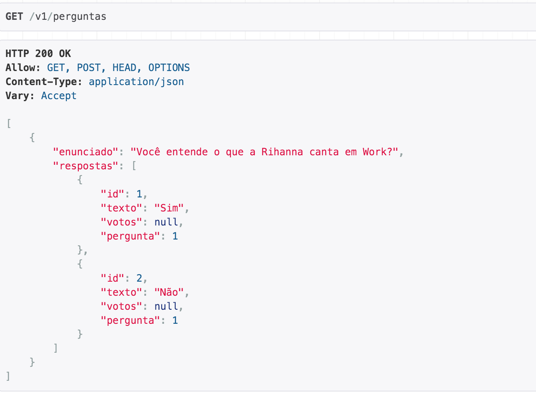Click the "pergunta" key in the second answer
The image size is (536, 394).
tap(130, 320)
